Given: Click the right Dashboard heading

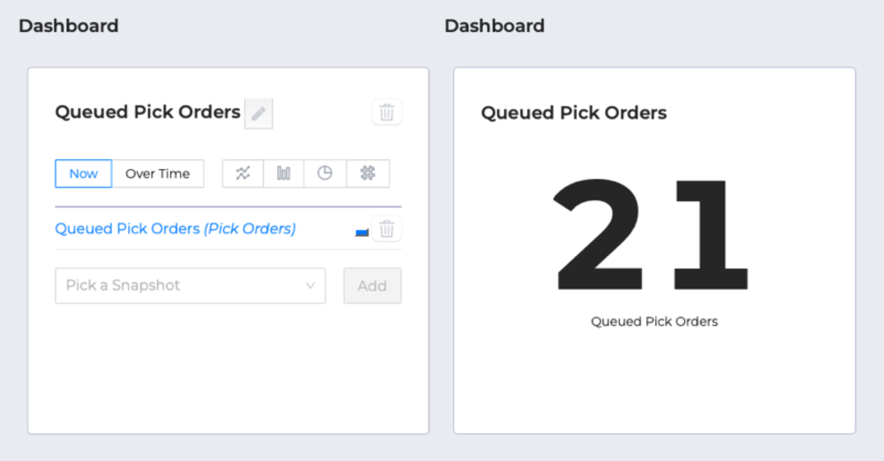Looking at the screenshot, I should point(495,26).
